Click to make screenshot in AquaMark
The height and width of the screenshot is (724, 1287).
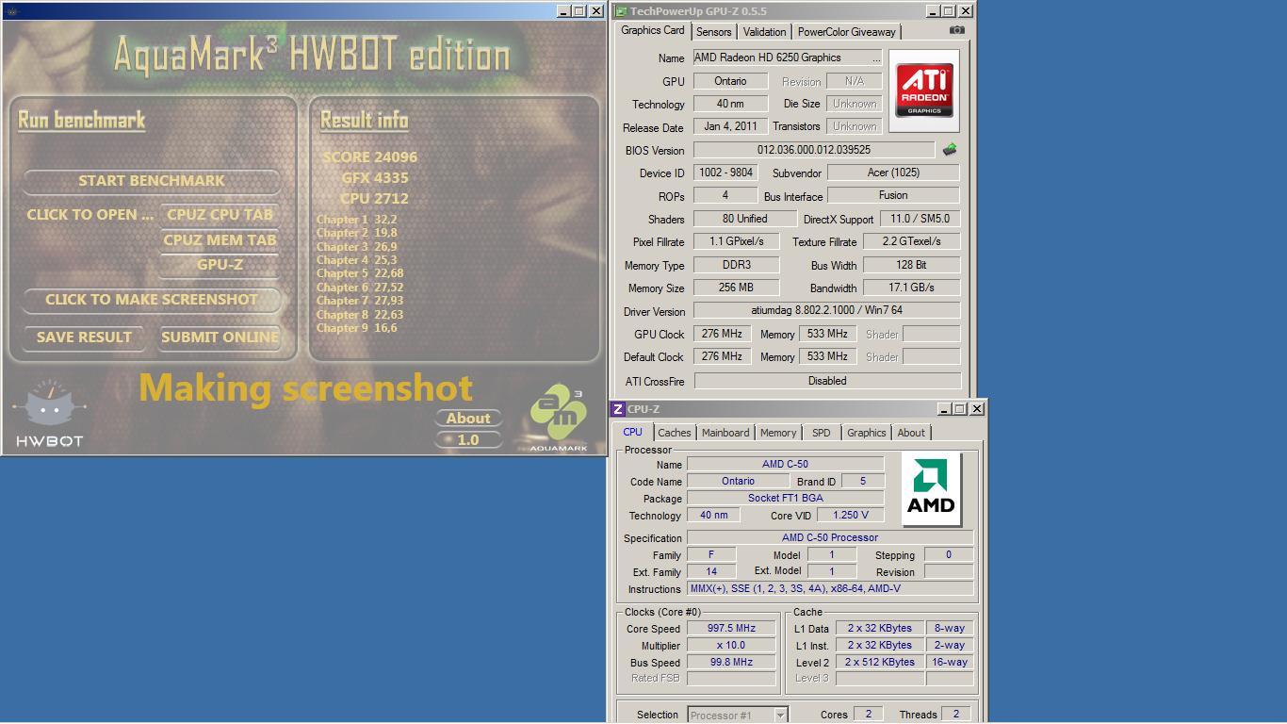[x=152, y=300]
